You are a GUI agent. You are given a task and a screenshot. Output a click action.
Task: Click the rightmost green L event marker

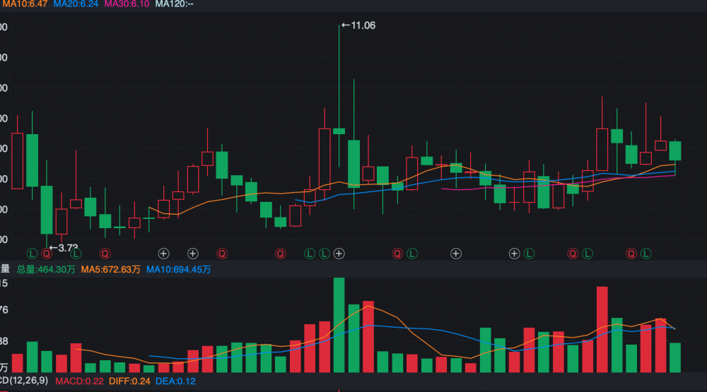tap(645, 253)
